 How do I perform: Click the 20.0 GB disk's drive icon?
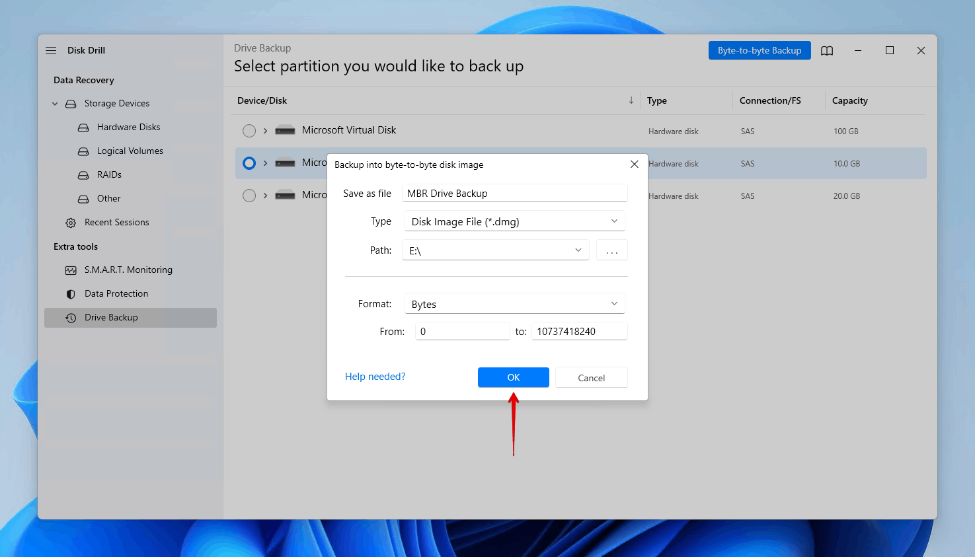pyautogui.click(x=285, y=195)
